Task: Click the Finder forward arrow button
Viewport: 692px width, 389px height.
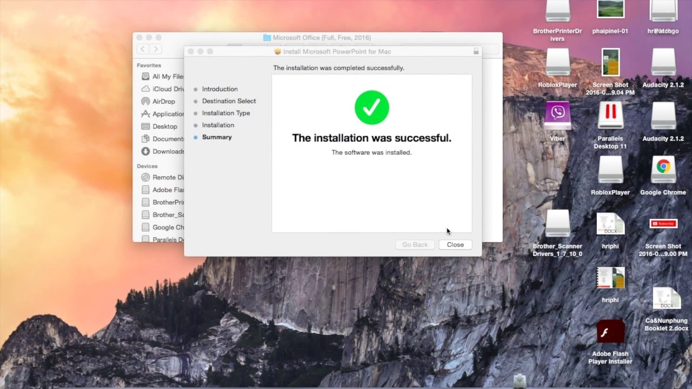Action: (x=156, y=49)
